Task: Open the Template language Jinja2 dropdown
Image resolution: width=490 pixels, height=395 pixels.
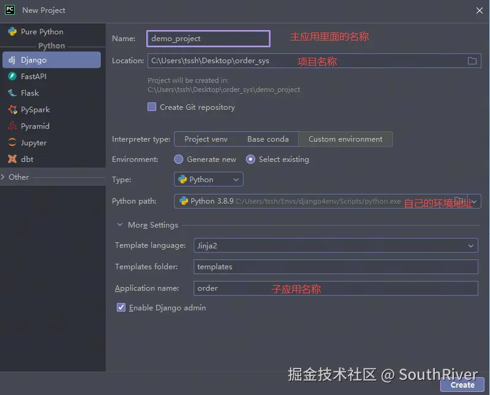Action: (336, 246)
